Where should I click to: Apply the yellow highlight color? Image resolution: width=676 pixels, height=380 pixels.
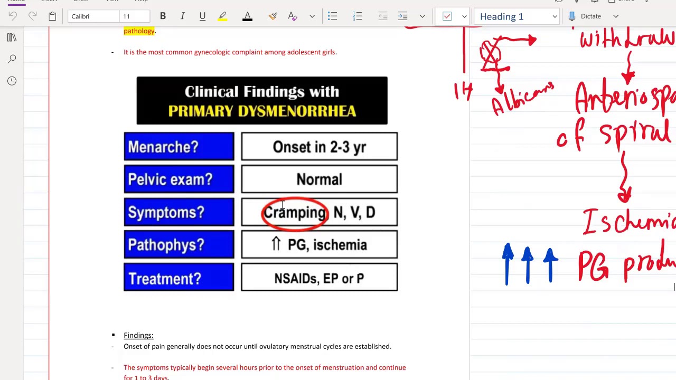(222, 16)
